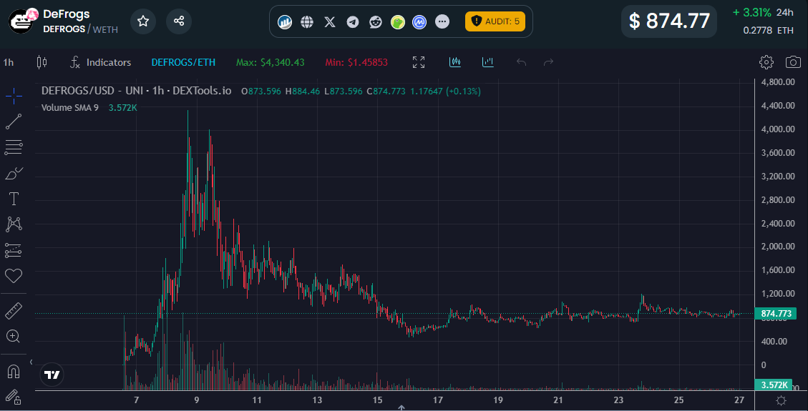This screenshot has height=411, width=808.
Task: Open chart settings gear
Action: pyautogui.click(x=766, y=62)
